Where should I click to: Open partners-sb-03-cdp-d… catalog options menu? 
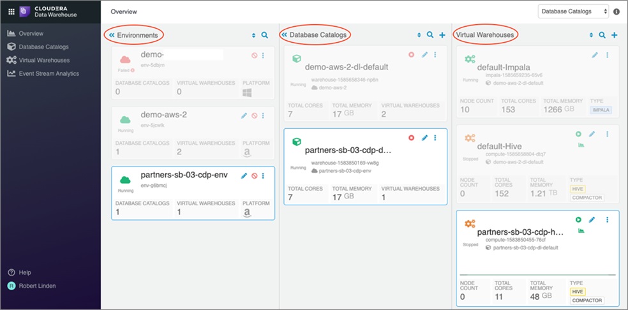tap(435, 138)
